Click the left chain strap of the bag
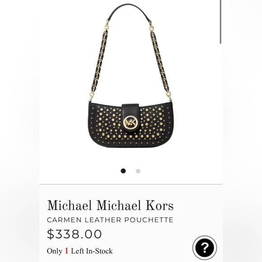The height and width of the screenshot is (262, 262). 99,61
